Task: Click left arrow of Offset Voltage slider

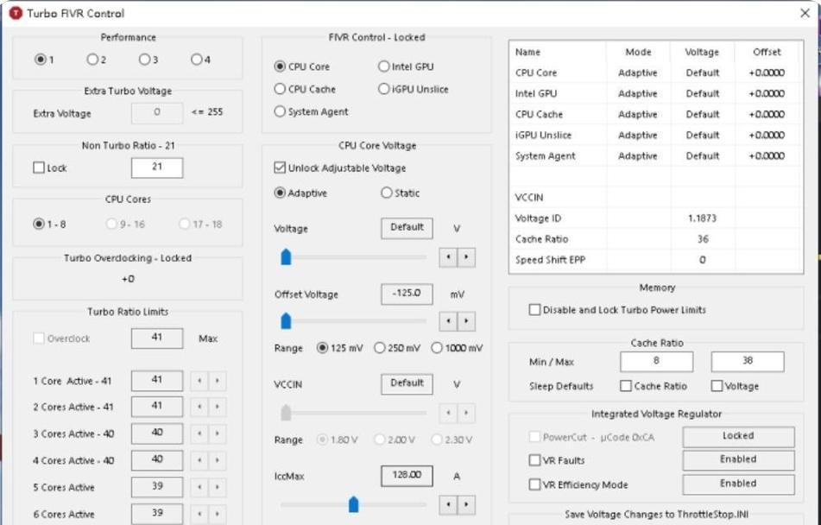Action: 448,321
